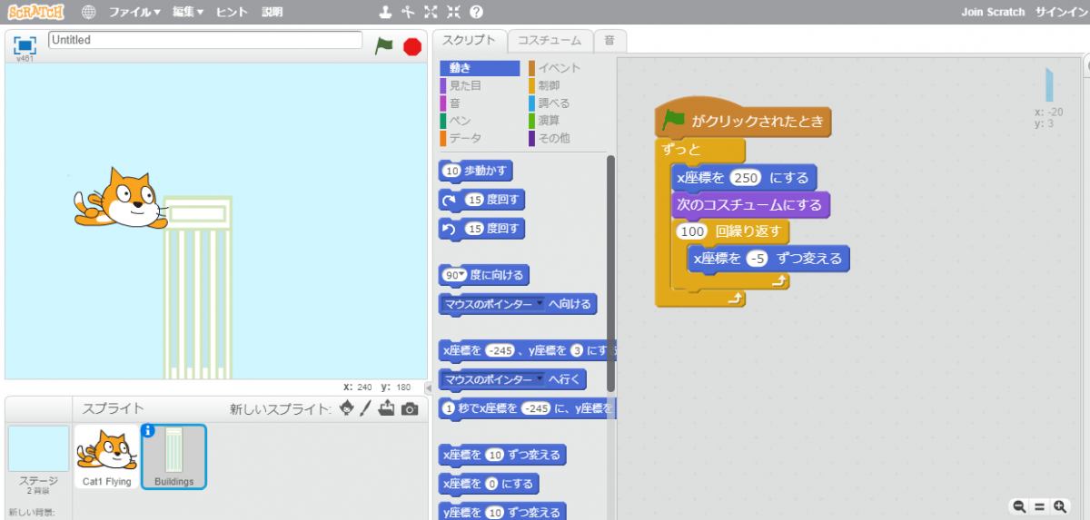Click the help question mark icon
Image resolution: width=1090 pixels, height=520 pixels.
(x=476, y=13)
